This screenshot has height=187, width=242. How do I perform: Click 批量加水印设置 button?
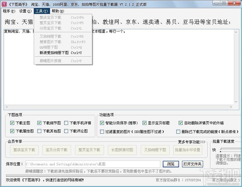pos(188,150)
